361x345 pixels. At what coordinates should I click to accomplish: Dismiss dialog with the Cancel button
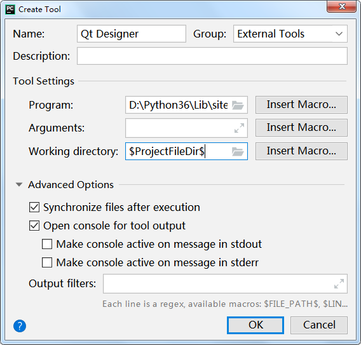coord(319,325)
